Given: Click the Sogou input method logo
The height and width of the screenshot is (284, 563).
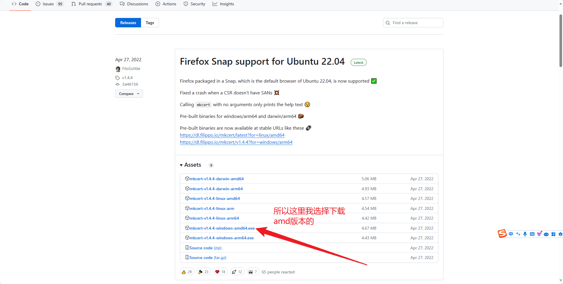Looking at the screenshot, I should [502, 234].
